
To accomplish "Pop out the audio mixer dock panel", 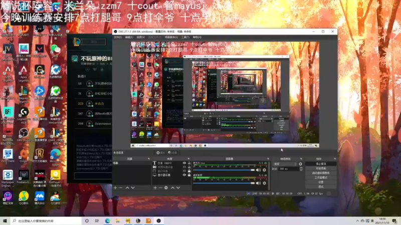I will (268, 159).
